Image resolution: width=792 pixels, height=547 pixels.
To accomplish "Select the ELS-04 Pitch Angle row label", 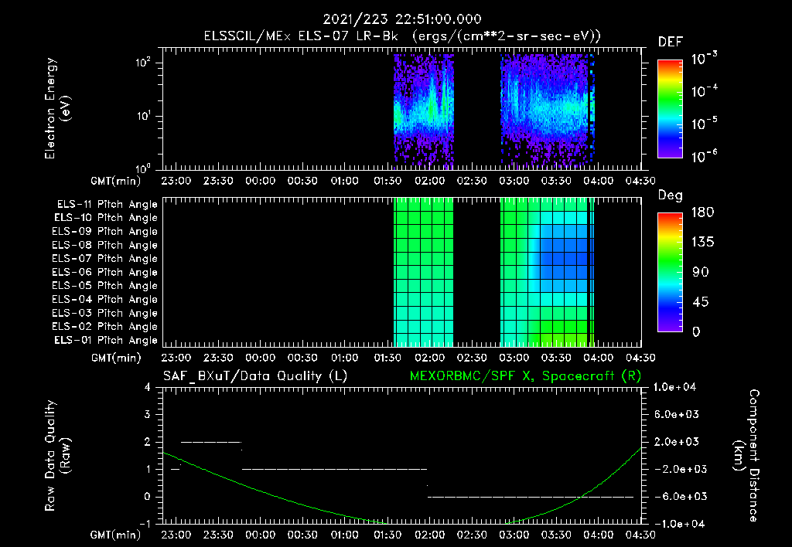I will pyautogui.click(x=104, y=300).
